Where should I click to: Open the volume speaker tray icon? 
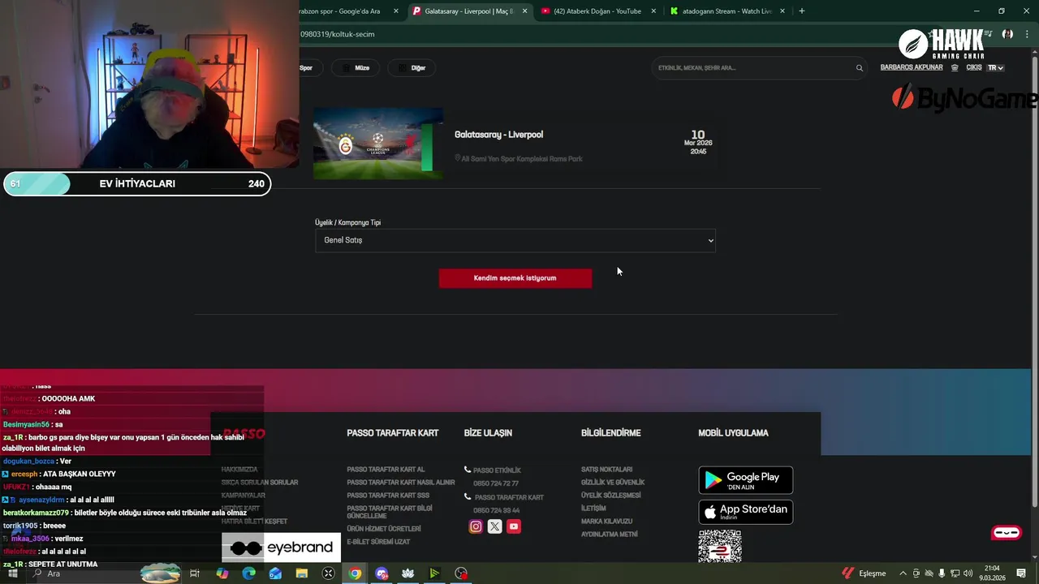point(968,573)
